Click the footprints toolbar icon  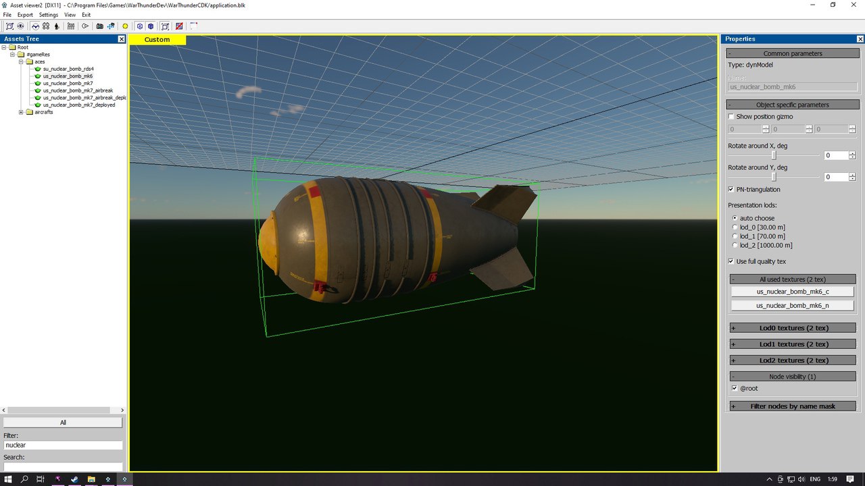[x=46, y=26]
